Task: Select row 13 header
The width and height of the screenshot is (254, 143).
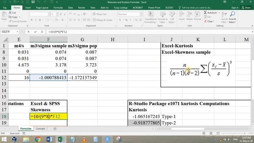Action: [4, 84]
